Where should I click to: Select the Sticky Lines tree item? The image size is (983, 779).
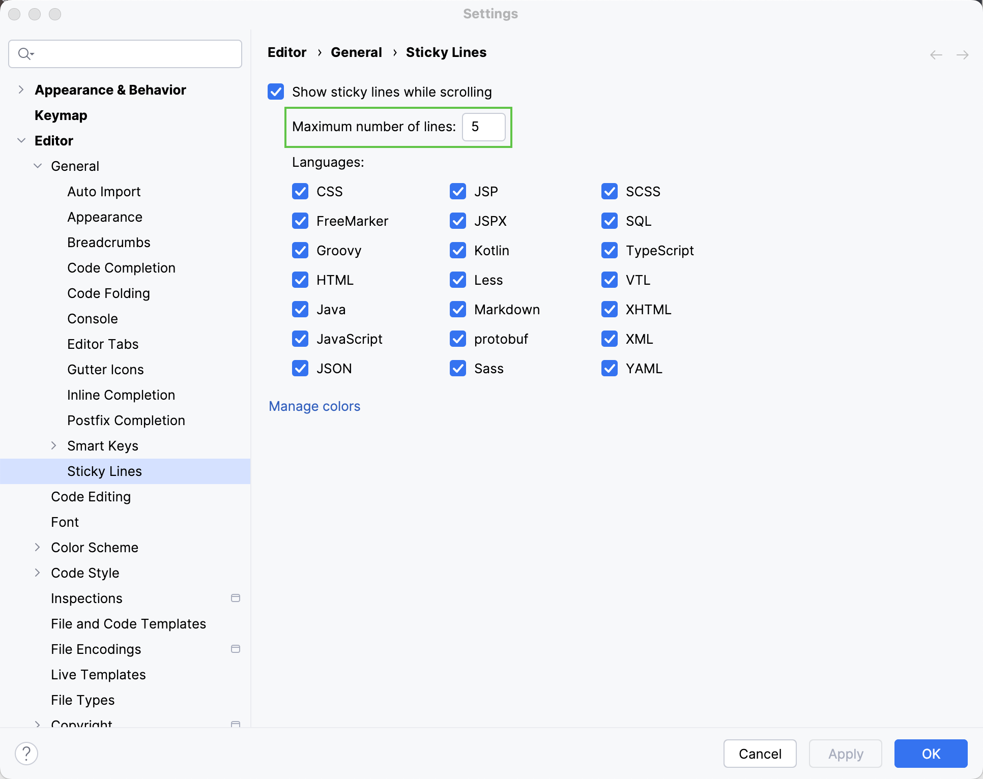[104, 471]
